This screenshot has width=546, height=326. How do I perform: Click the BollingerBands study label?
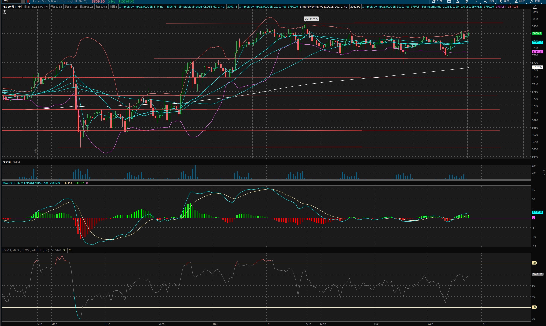pyautogui.click(x=451, y=7)
